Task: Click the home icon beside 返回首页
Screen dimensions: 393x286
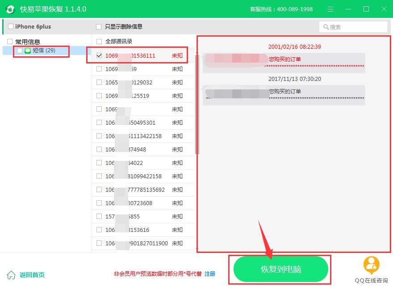Action: click(11, 275)
